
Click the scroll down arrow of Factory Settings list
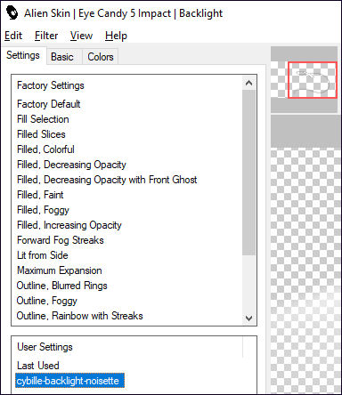tap(249, 318)
